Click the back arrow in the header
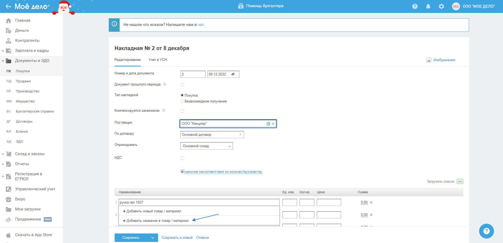 [8, 6]
